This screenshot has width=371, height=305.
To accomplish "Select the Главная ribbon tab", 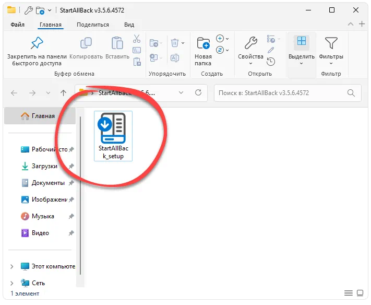I will (51, 25).
